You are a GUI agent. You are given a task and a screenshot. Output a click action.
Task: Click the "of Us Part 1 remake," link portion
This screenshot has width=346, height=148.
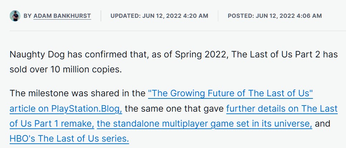52,124
